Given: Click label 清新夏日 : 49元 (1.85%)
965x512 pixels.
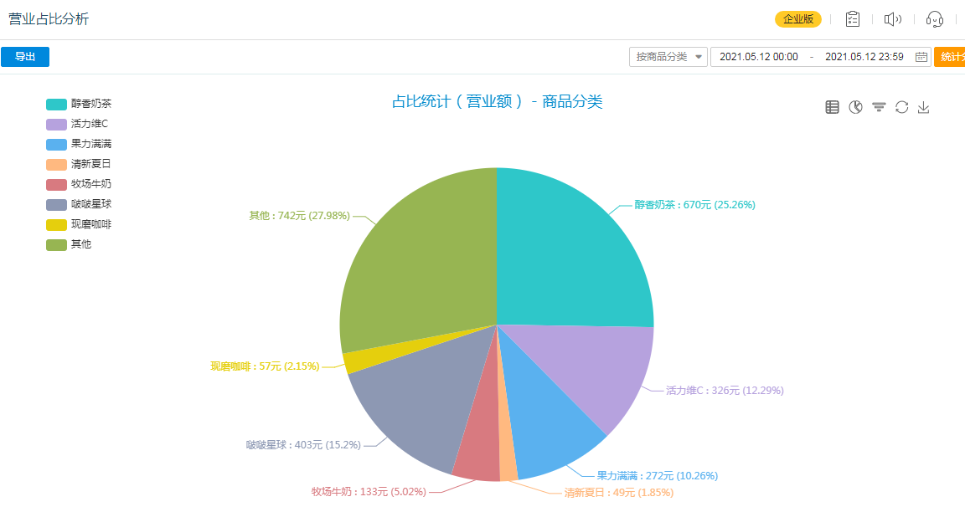Looking at the screenshot, I should tap(619, 492).
